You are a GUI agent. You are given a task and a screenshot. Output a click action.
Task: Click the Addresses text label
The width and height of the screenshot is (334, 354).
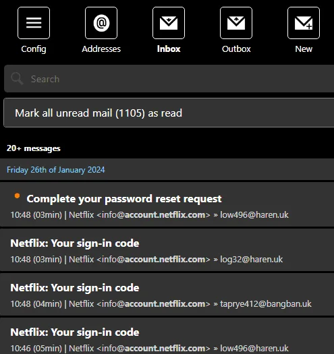click(x=101, y=49)
